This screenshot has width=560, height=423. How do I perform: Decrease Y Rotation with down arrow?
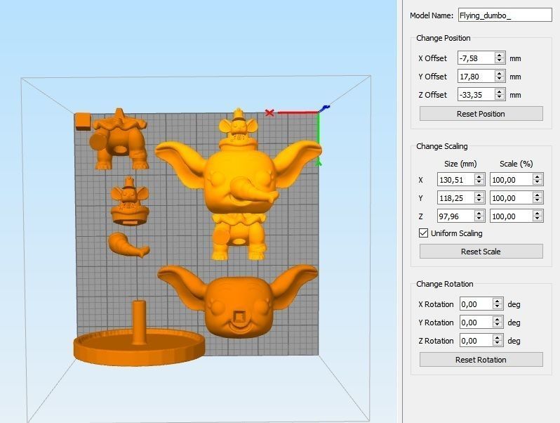tap(498, 325)
